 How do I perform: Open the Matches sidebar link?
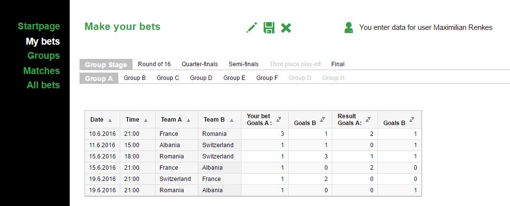coord(41,71)
